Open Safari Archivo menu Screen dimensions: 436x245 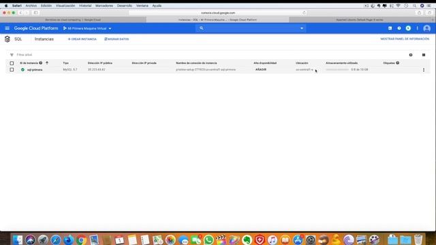[31, 5]
